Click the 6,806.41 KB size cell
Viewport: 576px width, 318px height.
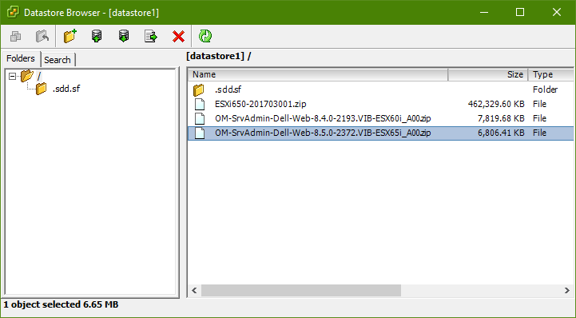[501, 133]
